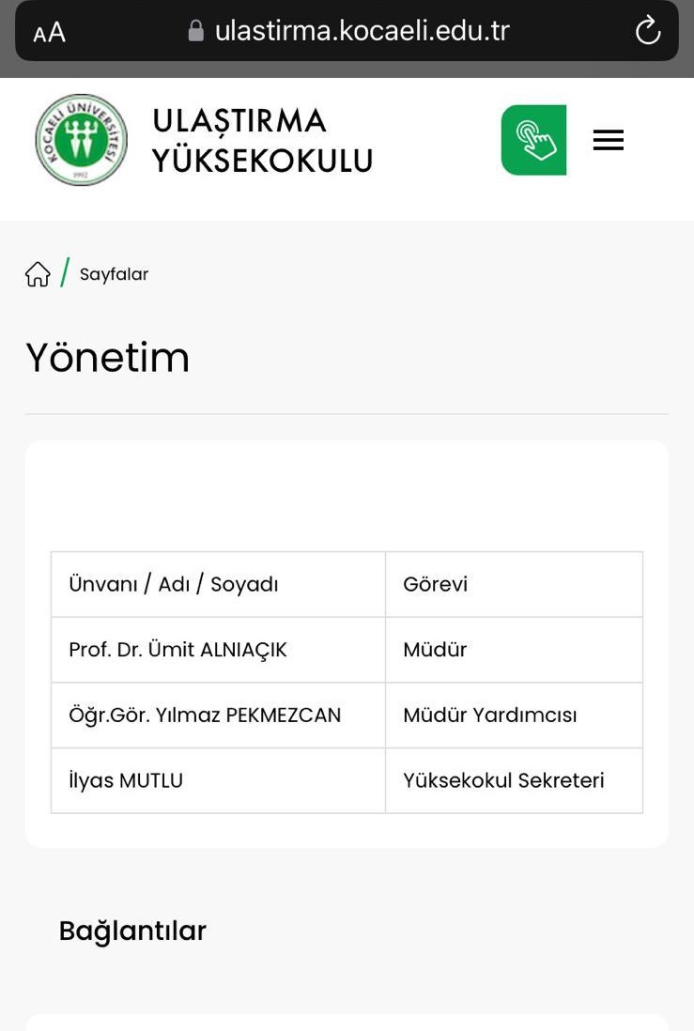Viewport: 694px width, 1031px height.
Task: Reload the page in the browser
Action: [x=648, y=32]
